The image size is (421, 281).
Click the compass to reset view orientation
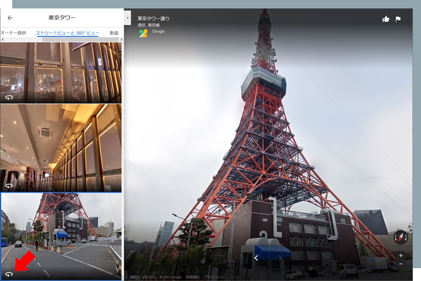coord(400,237)
